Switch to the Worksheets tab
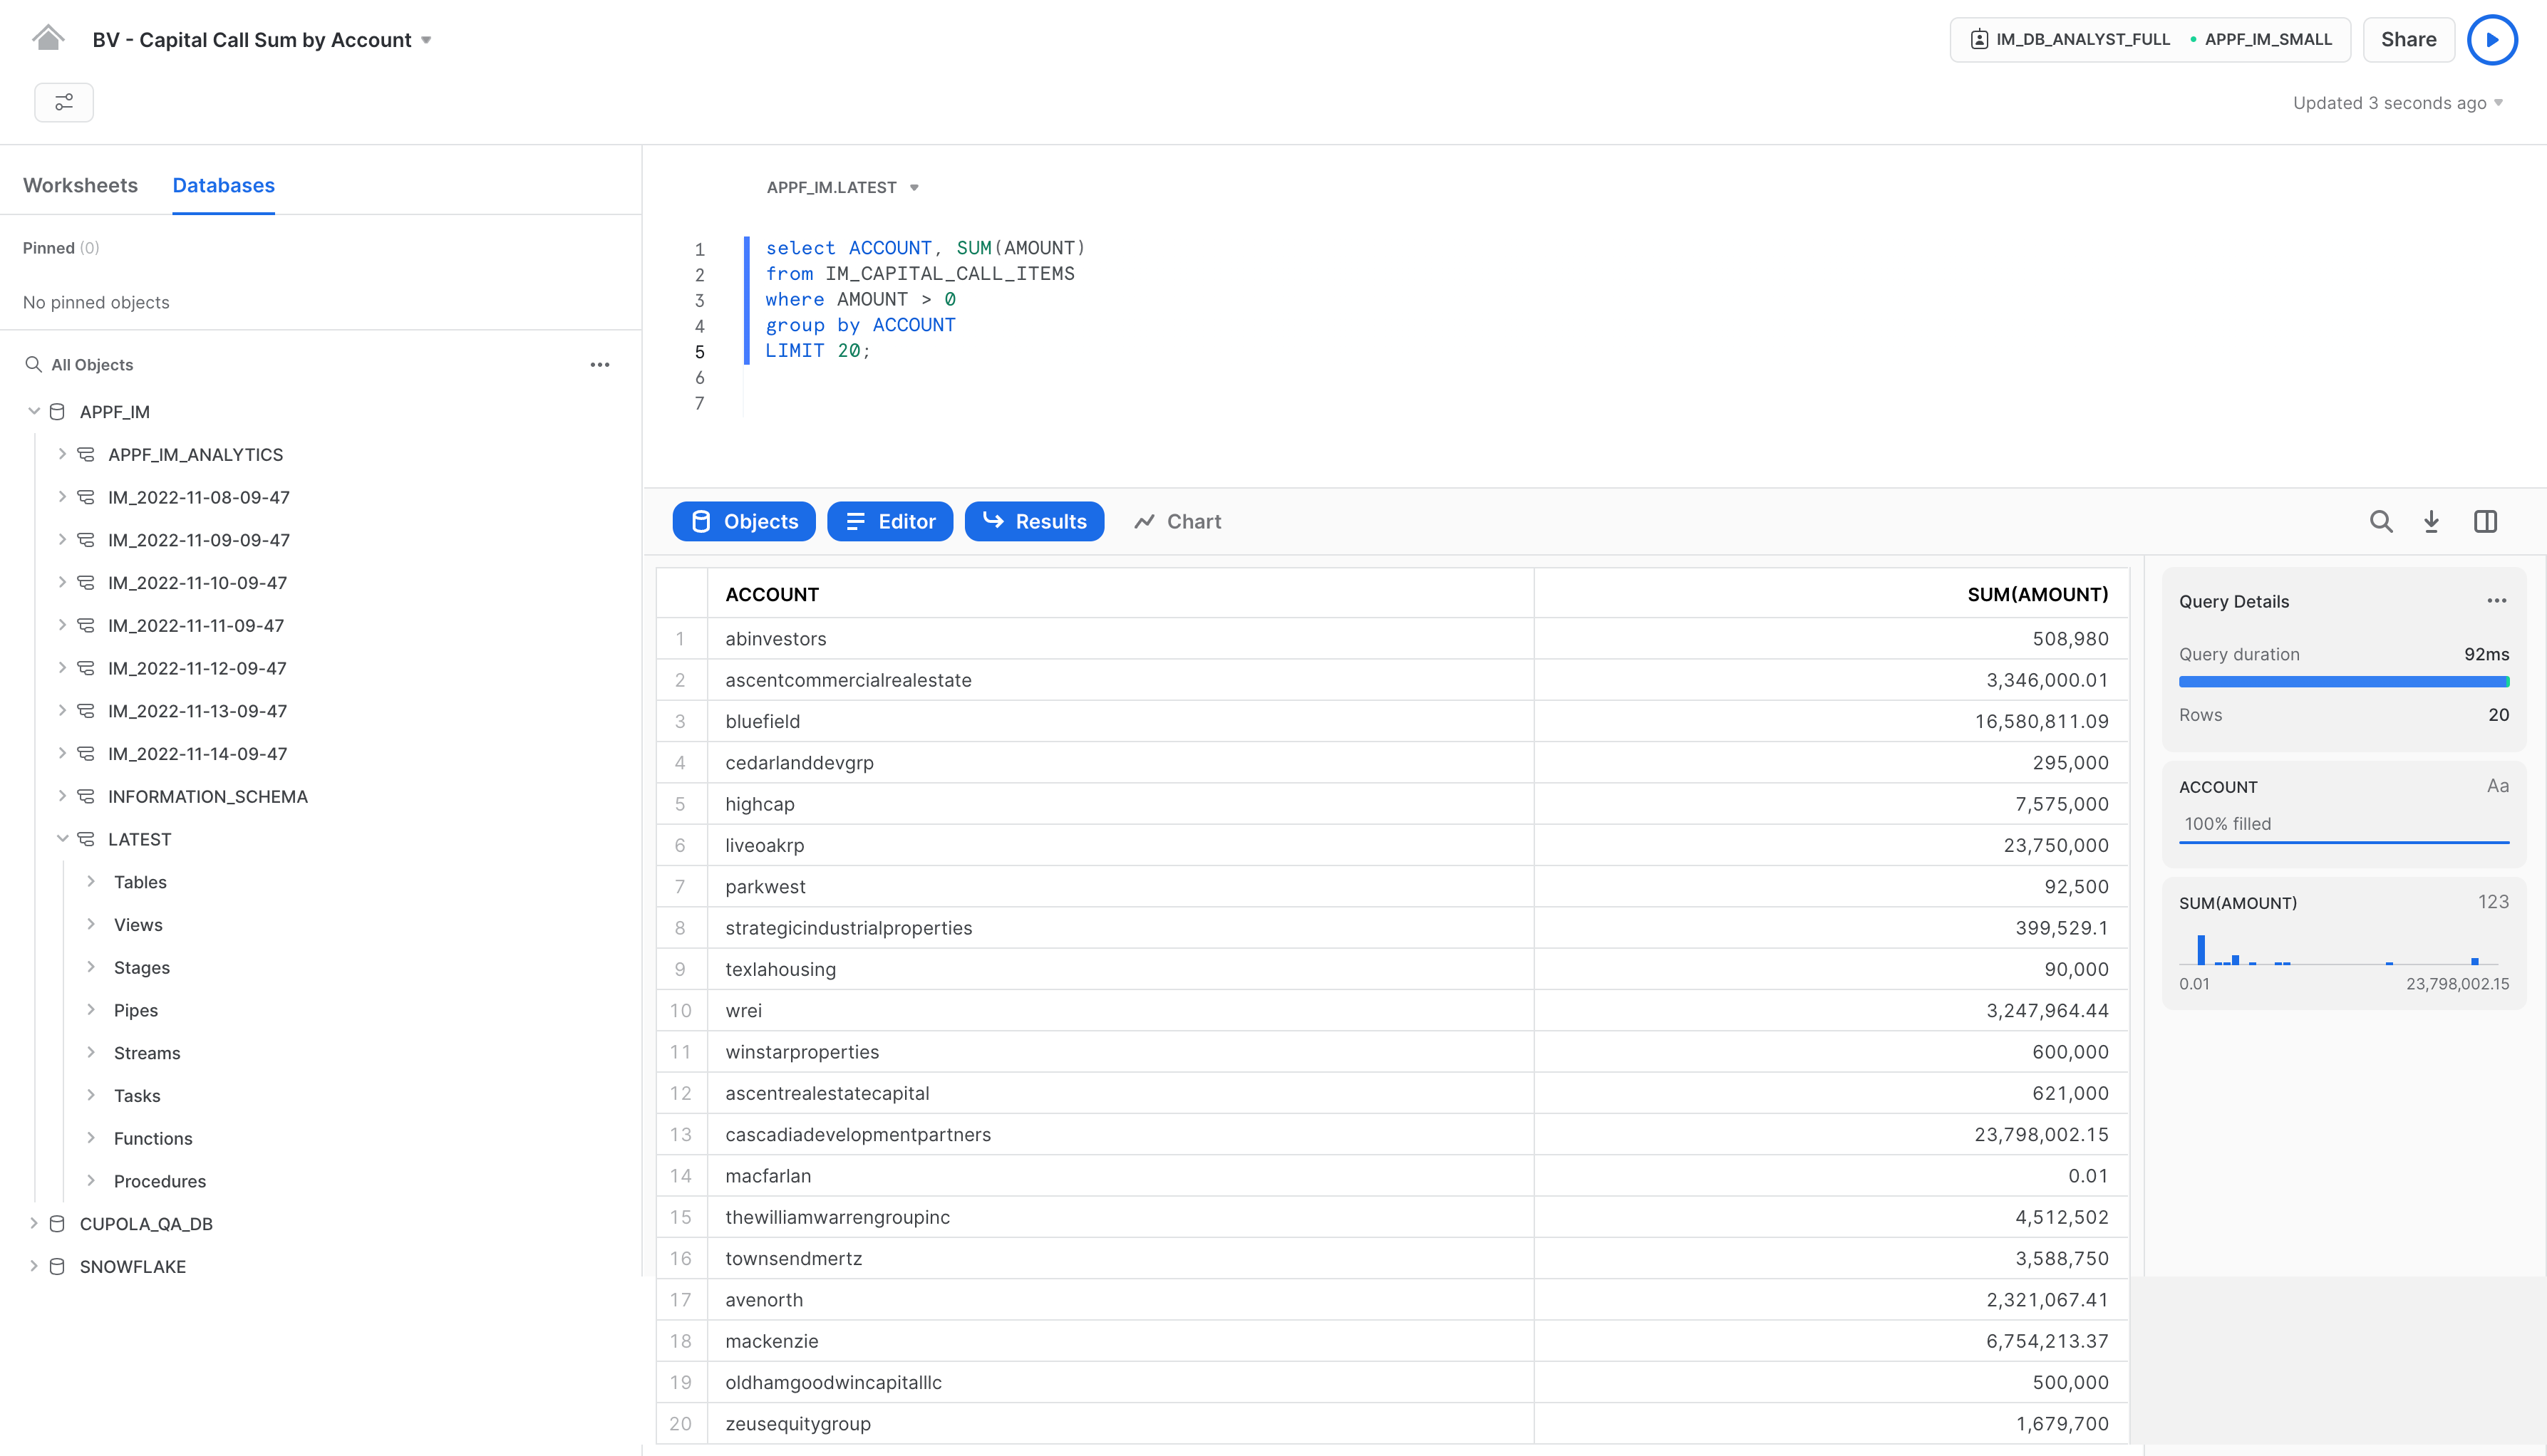 (80, 185)
